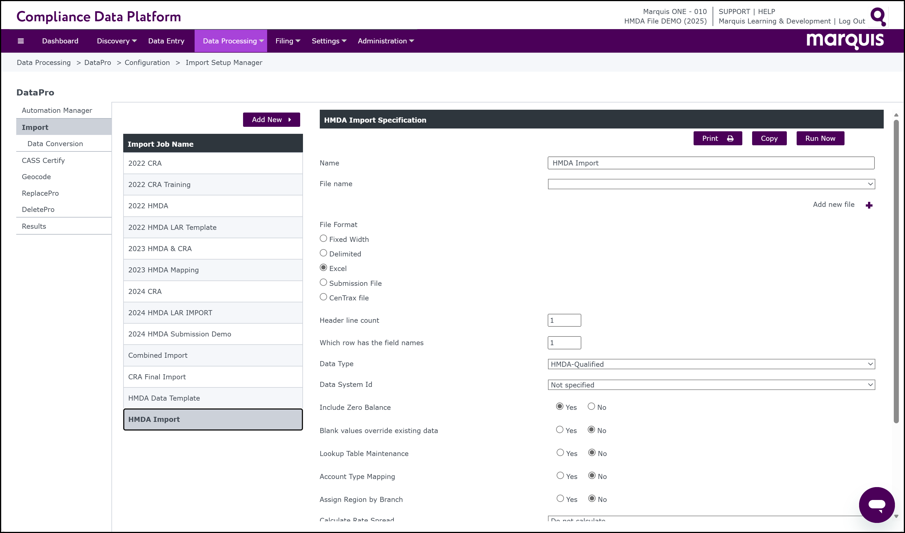Click the plus icon beside Add new file
The height and width of the screenshot is (533, 905).
pos(869,205)
